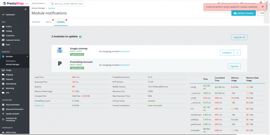
Task: Click the notifications bell icon
Action: [x=260, y=3]
